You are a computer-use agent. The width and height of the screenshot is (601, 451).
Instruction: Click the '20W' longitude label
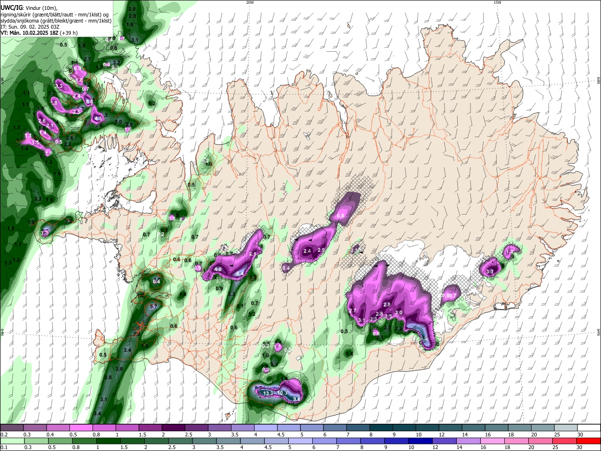[x=250, y=2]
